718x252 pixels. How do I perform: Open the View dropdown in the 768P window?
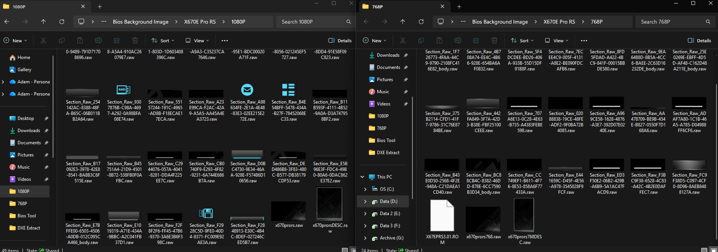(557, 40)
